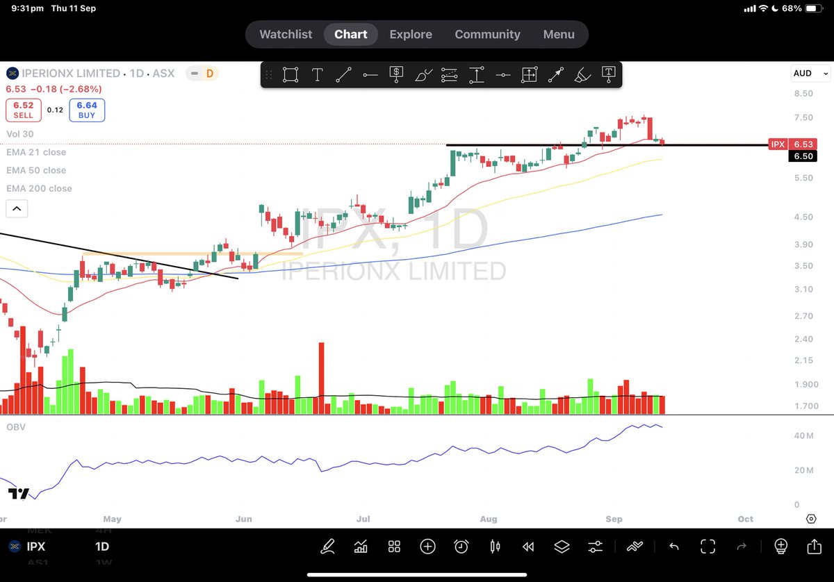The width and height of the screenshot is (834, 582).
Task: Tap the 6.50 horizontal line price label
Action: 803,156
